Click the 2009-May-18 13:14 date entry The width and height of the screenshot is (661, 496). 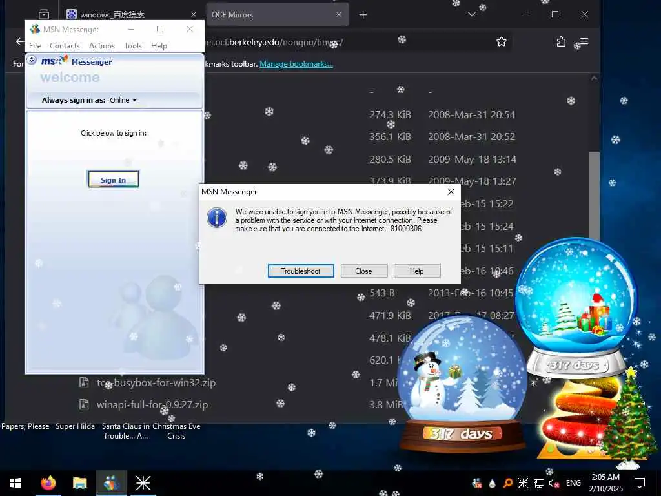[x=472, y=160]
